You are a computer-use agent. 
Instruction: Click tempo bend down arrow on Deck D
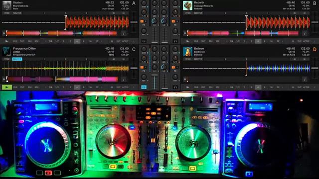click(295, 59)
